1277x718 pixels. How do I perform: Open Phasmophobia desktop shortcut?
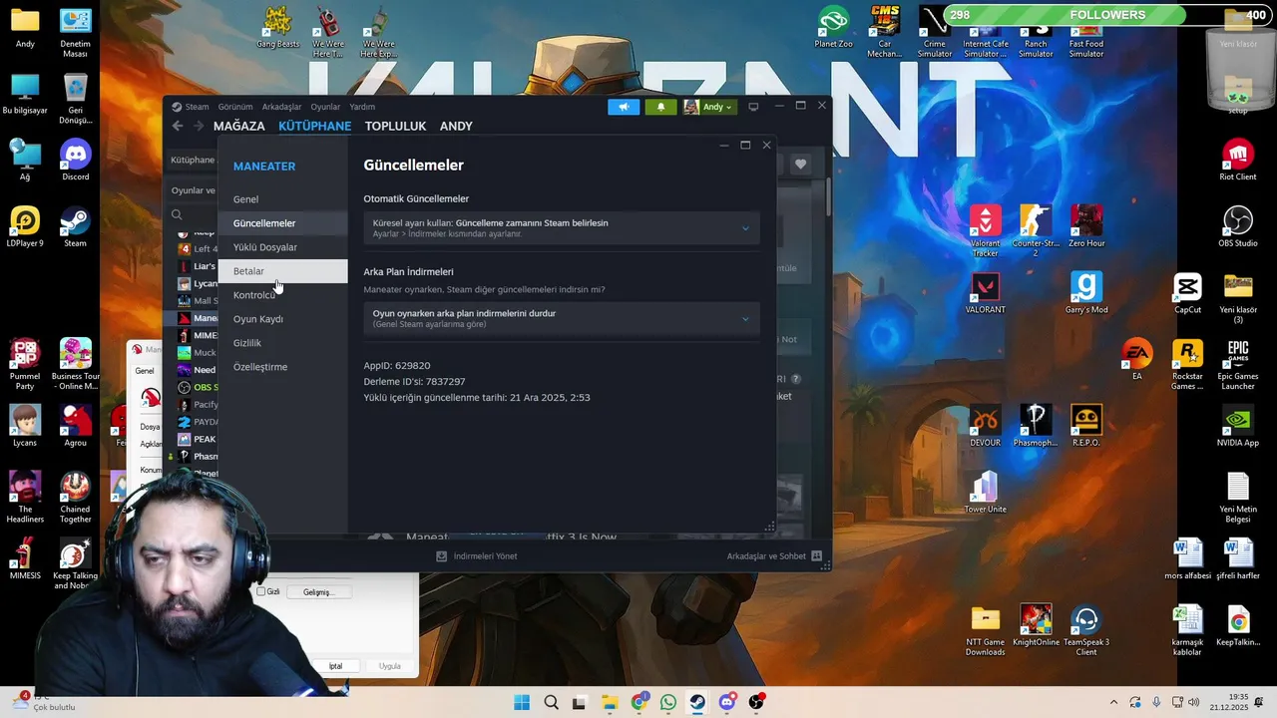click(1036, 427)
